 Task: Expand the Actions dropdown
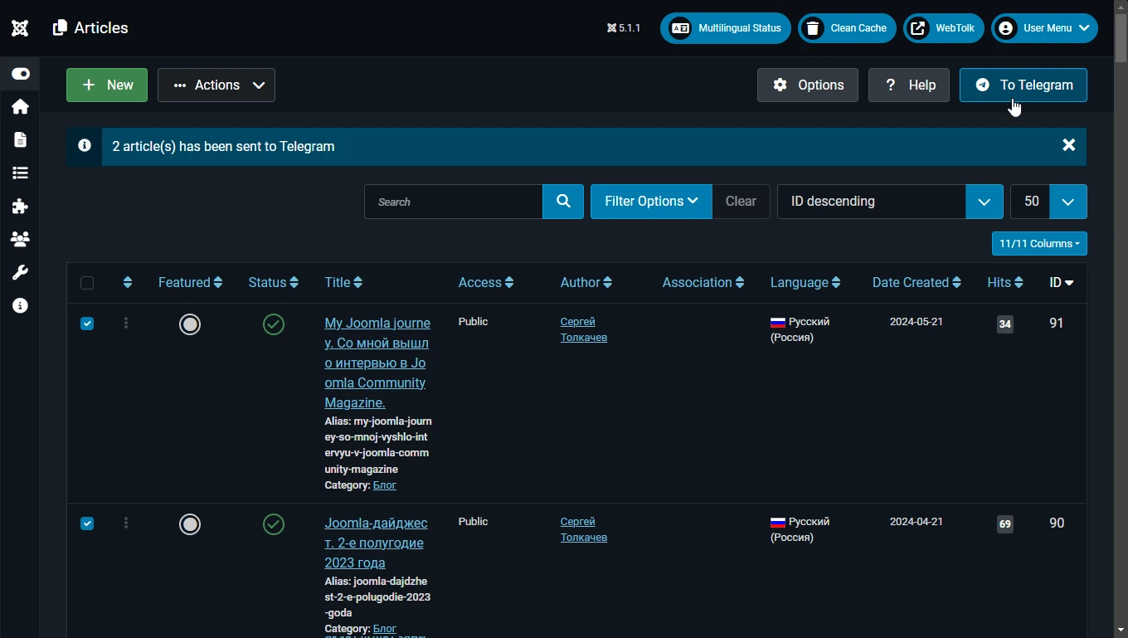click(216, 85)
